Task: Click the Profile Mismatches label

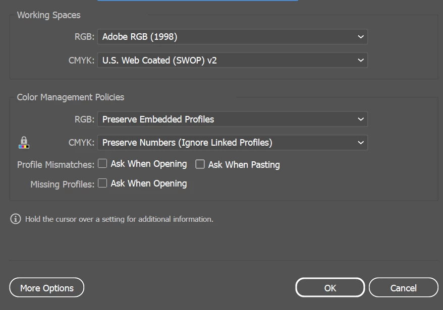Action: tap(56, 165)
